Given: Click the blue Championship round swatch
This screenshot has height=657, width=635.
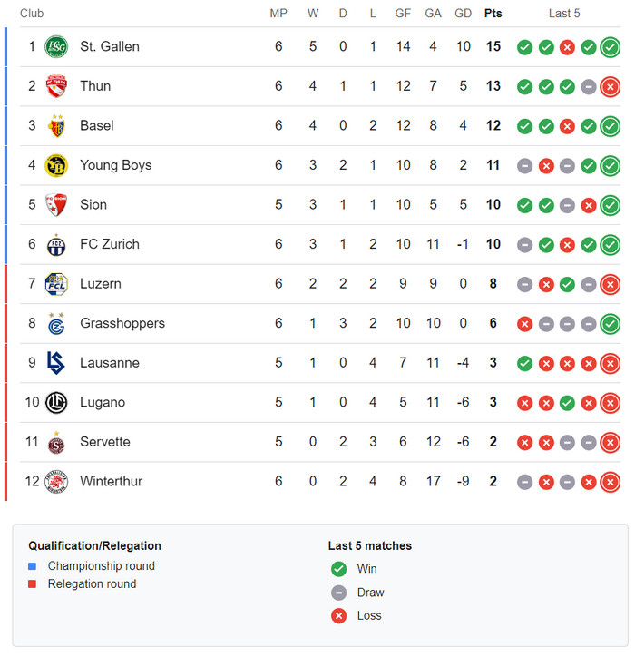Looking at the screenshot, I should tap(32, 566).
